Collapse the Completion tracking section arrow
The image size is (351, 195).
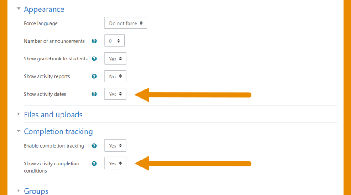coord(18,131)
